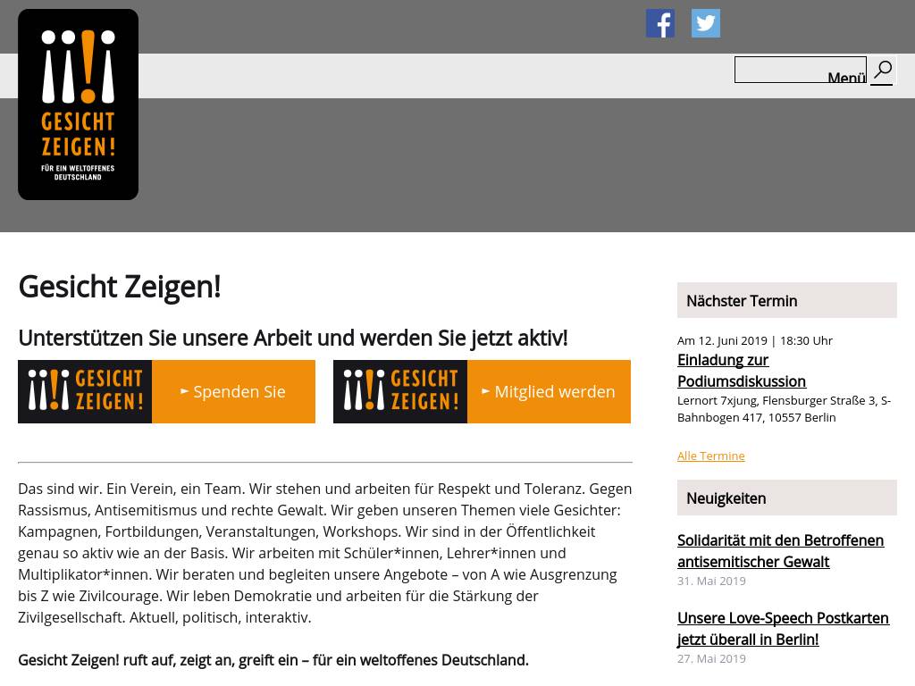The height and width of the screenshot is (686, 915).
Task: Click the magnifying glass search icon
Action: (x=882, y=71)
